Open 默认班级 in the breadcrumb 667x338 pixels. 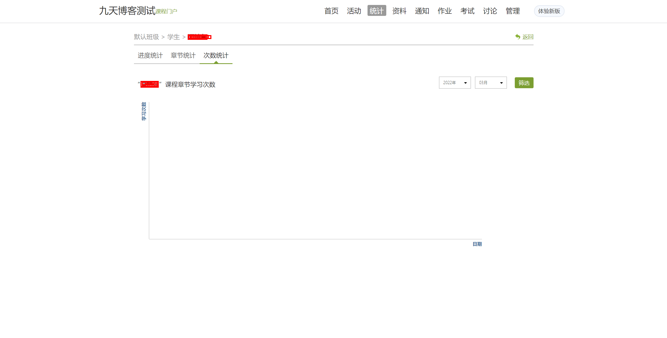click(x=146, y=37)
